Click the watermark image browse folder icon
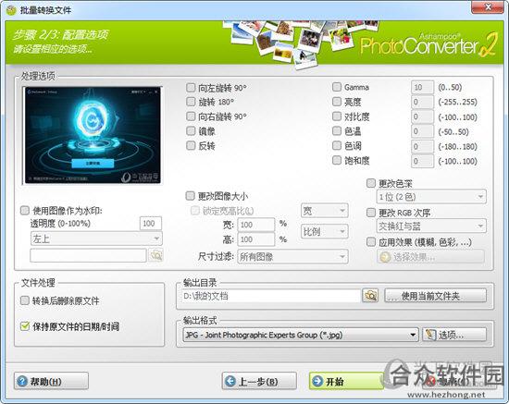This screenshot has width=509, height=404. coord(155,255)
